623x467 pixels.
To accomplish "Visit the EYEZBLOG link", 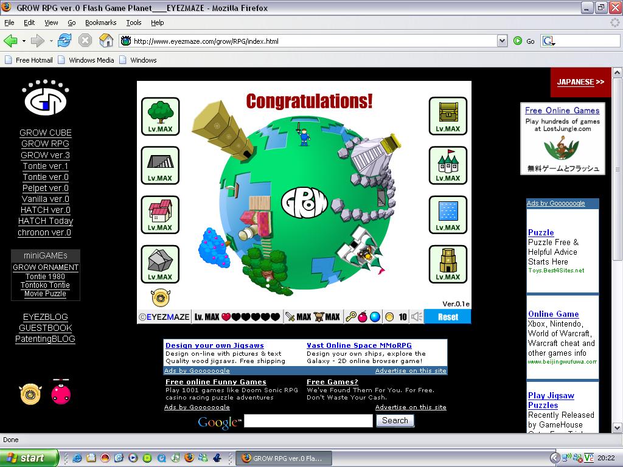I will click(45, 317).
